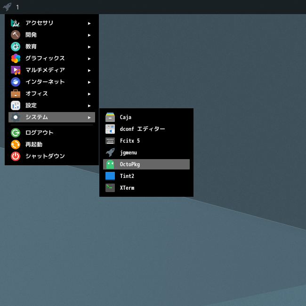Image resolution: width=306 pixels, height=306 pixels.
Task: Click the rocket launcher icon in the top panel
Action: tap(7, 7)
